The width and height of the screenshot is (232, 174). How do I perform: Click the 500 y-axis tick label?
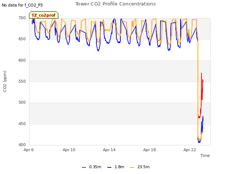pos(22,102)
